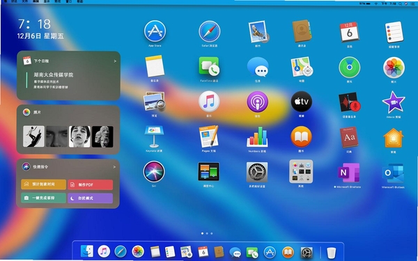The image size is (418, 261).
Task: Open Messages in the Launchpad grid
Action: [258, 67]
